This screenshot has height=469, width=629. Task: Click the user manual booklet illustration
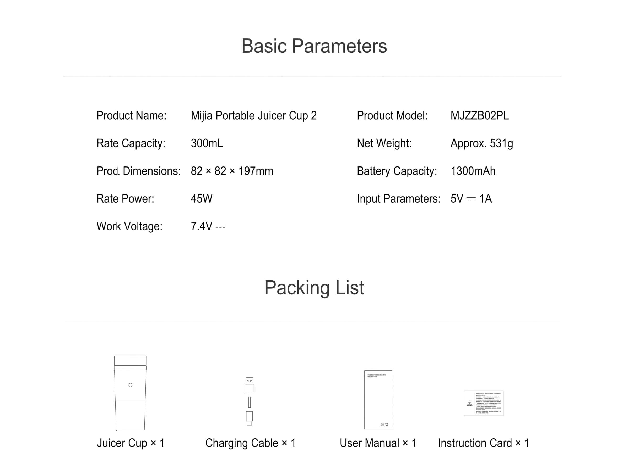point(378,400)
